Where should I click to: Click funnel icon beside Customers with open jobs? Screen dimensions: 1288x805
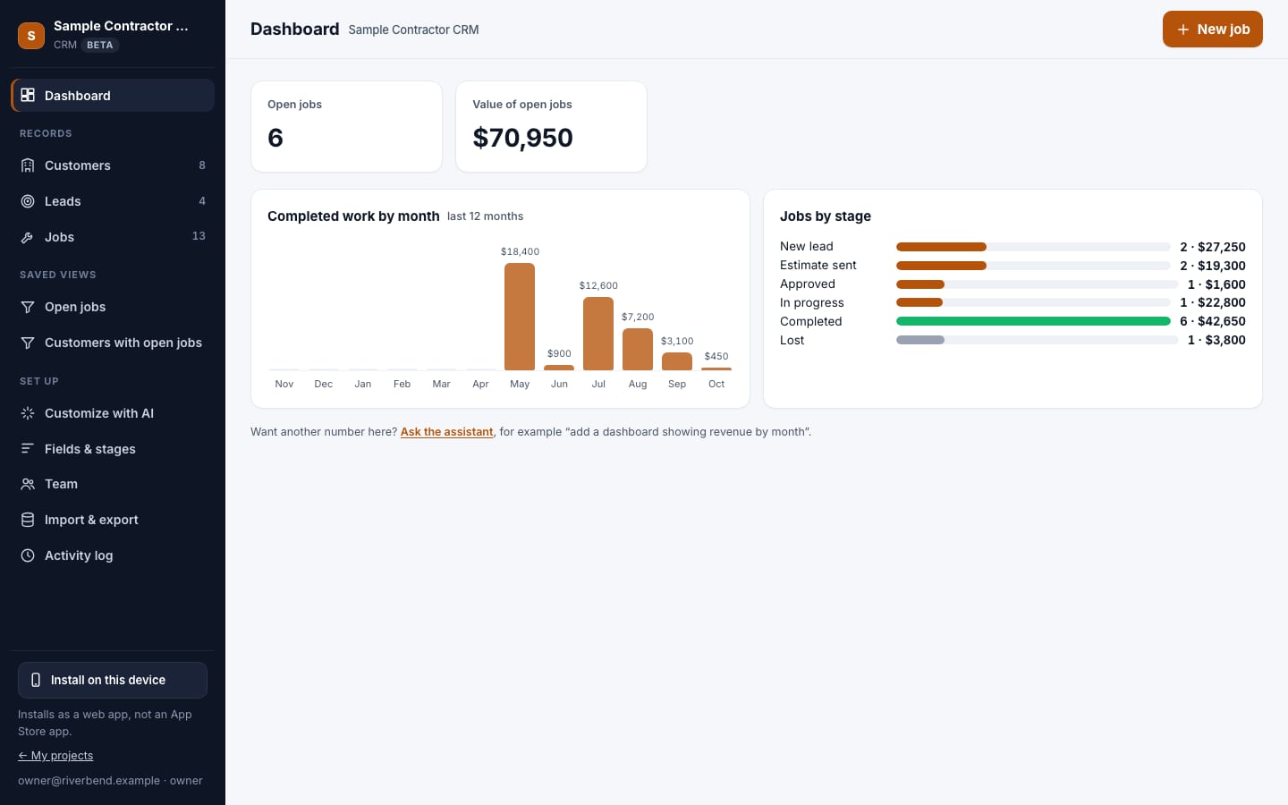(28, 343)
